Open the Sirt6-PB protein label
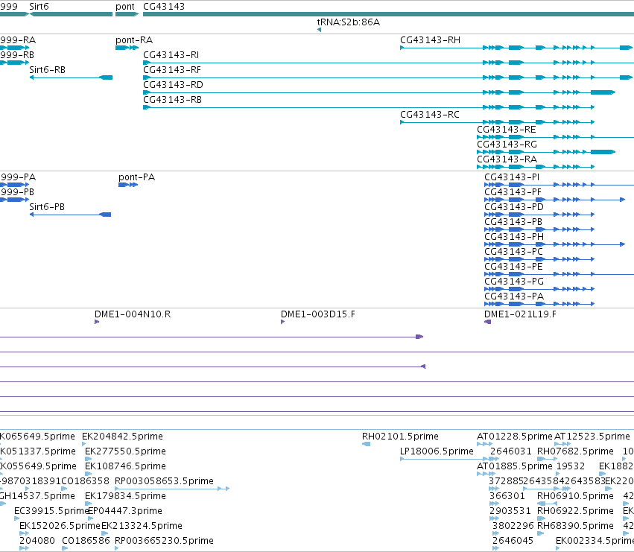The image size is (634, 552). 47,207
